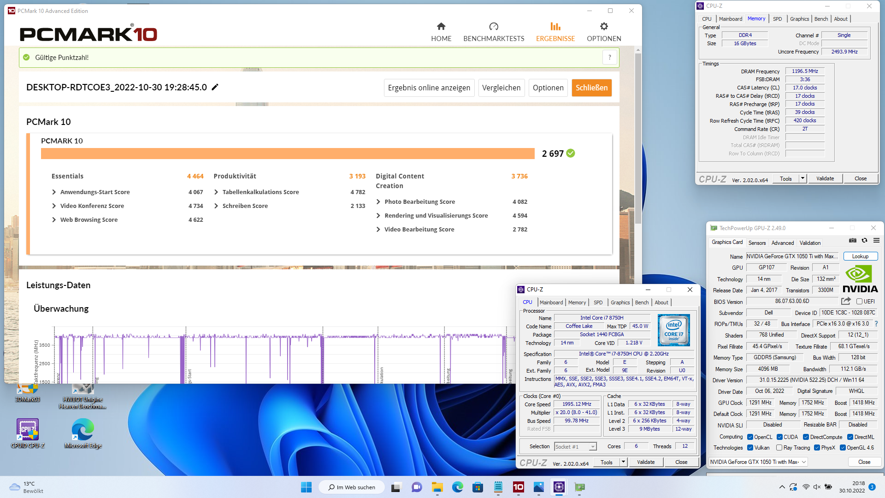
Task: Click Validate in the upper CPU-Z window
Action: pyautogui.click(x=825, y=178)
